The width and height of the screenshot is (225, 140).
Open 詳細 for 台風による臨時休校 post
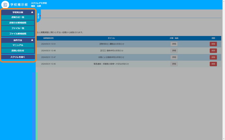[x=174, y=57]
